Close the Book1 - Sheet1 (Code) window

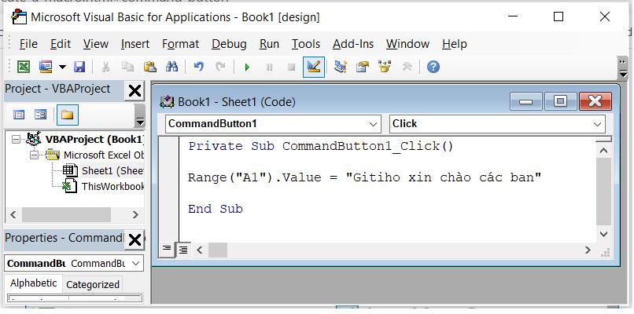[595, 101]
